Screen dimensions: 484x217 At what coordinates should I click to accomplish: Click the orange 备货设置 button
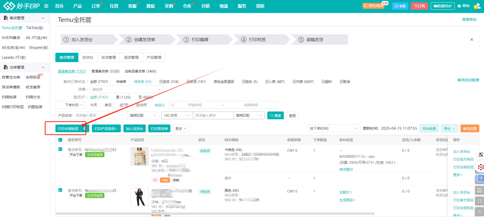coord(470,128)
